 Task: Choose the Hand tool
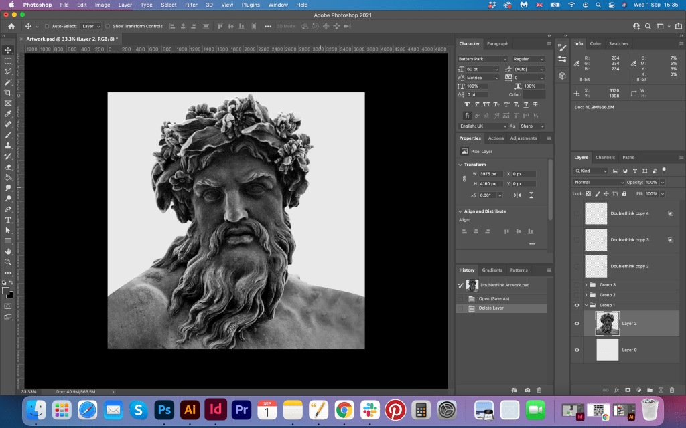[8, 251]
